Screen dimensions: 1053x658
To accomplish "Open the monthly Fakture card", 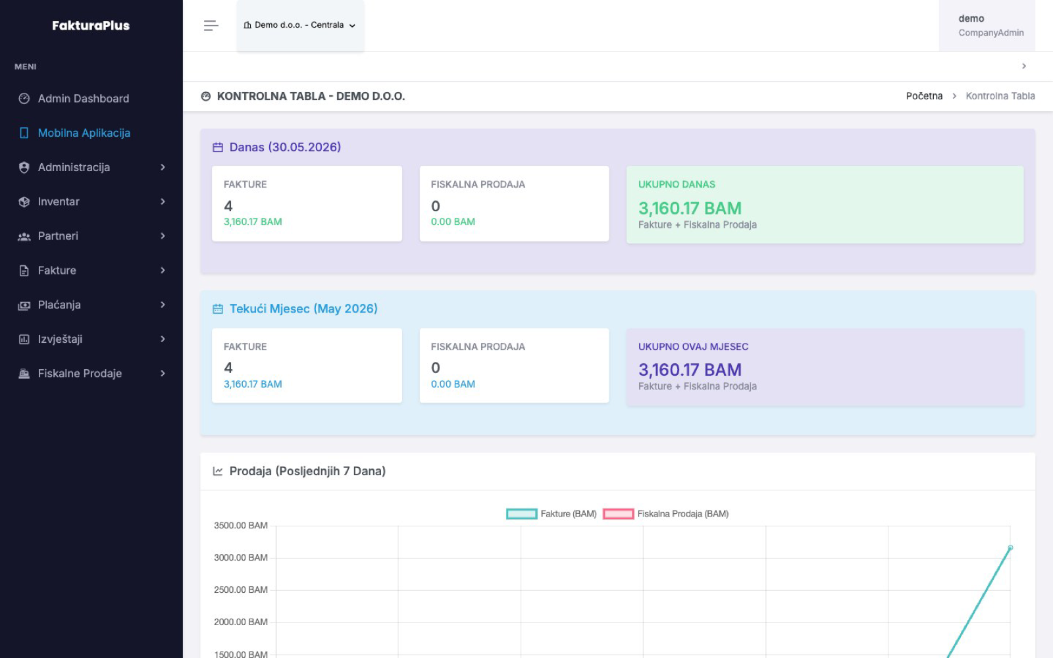I will [307, 365].
